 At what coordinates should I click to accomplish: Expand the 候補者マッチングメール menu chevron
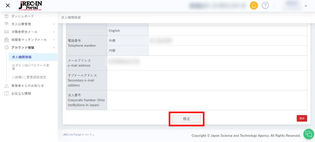click(x=54, y=40)
